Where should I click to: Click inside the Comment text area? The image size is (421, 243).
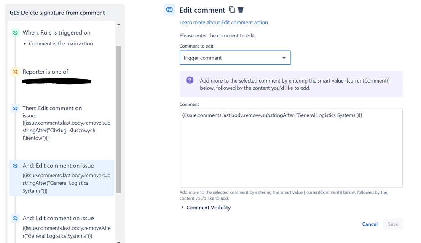tap(291, 148)
